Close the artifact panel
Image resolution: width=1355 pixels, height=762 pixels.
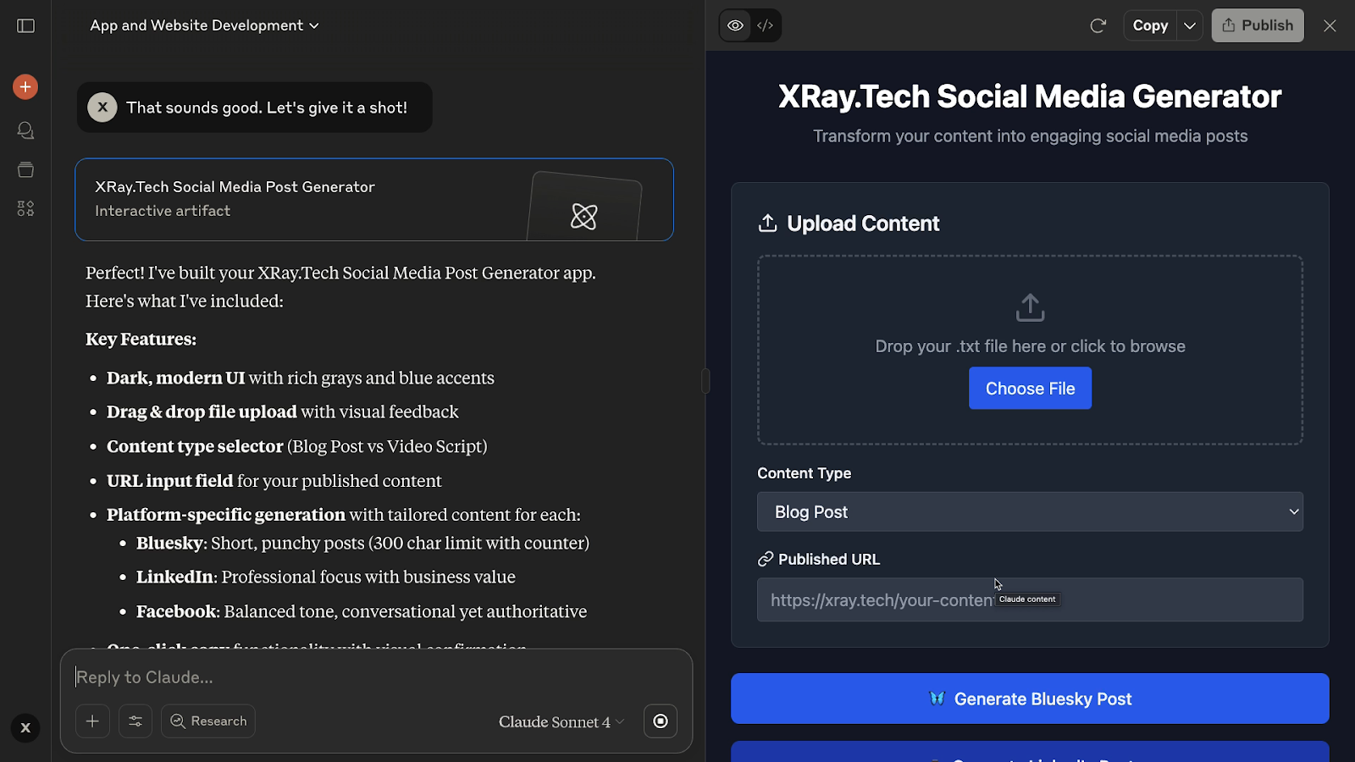coord(1330,25)
